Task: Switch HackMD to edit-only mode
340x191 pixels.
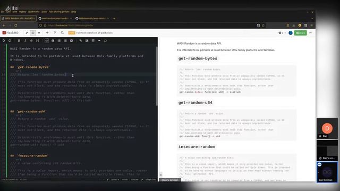Action: pyautogui.click(x=27, y=33)
